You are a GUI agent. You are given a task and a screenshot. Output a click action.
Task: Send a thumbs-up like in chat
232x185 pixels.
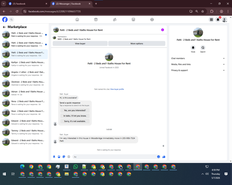(164, 157)
